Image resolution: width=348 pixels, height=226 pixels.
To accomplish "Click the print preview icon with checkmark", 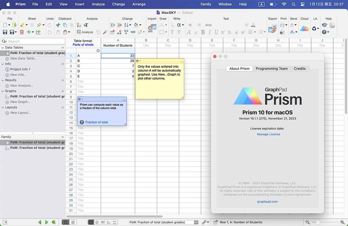I will 282,32.
